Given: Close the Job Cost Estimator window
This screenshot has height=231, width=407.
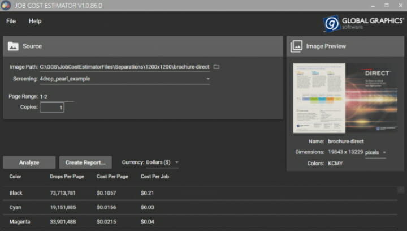Looking at the screenshot, I should [x=401, y=6].
